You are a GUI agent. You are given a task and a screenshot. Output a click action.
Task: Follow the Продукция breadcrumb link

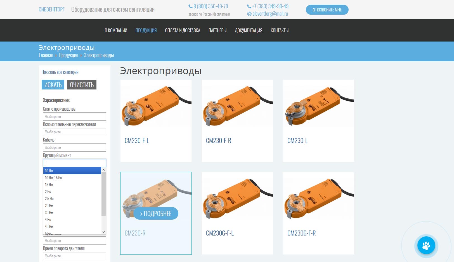click(68, 55)
